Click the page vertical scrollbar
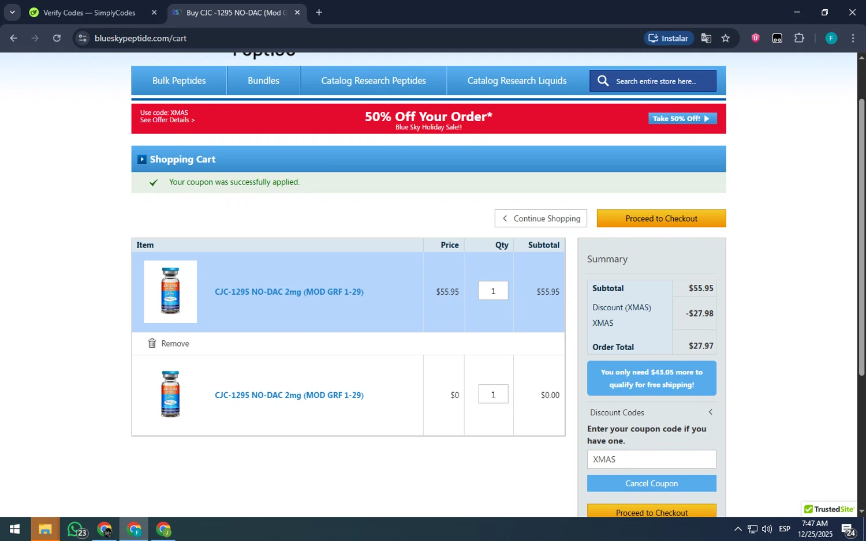The height and width of the screenshot is (541, 866). (x=861, y=236)
